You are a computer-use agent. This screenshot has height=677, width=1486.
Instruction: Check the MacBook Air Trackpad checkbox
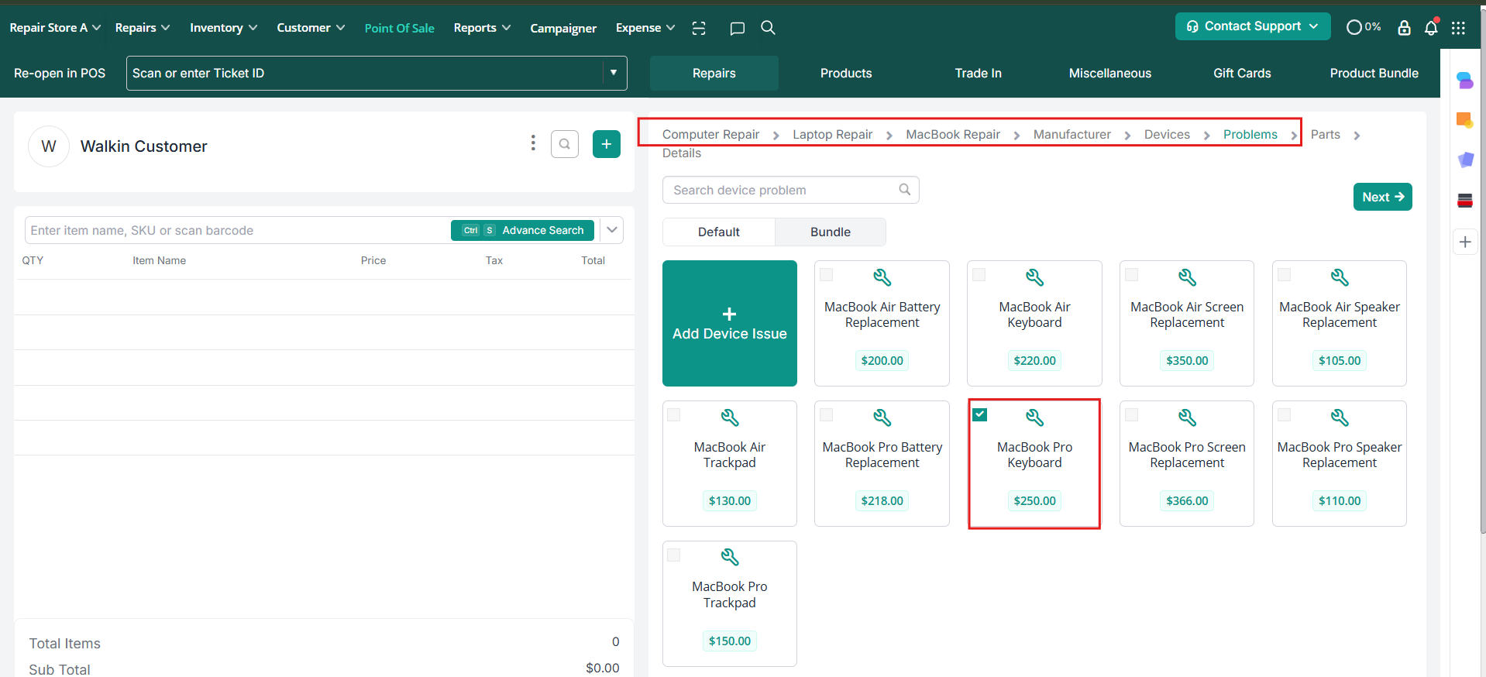(674, 414)
